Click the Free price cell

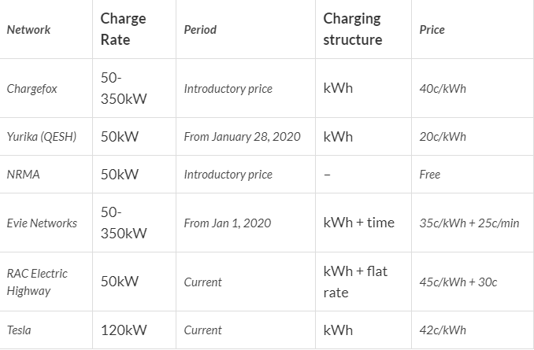point(430,175)
